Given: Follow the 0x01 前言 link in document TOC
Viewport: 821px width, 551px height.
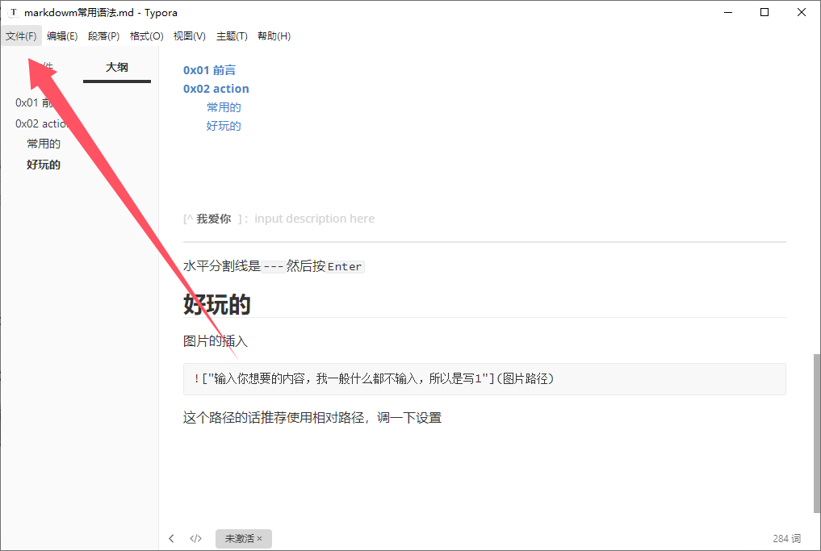Looking at the screenshot, I should click(209, 70).
